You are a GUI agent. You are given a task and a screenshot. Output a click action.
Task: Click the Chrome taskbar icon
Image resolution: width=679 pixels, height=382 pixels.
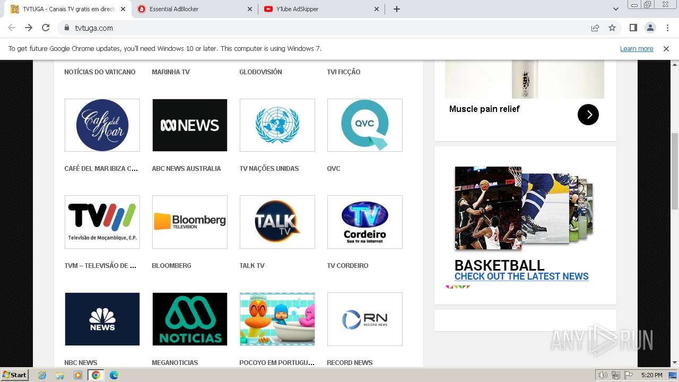point(96,375)
